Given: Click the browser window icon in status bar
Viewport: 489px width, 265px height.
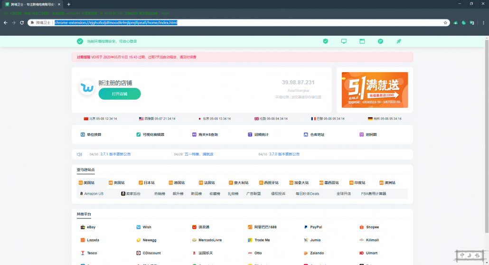Looking at the screenshot, I should [362, 41].
